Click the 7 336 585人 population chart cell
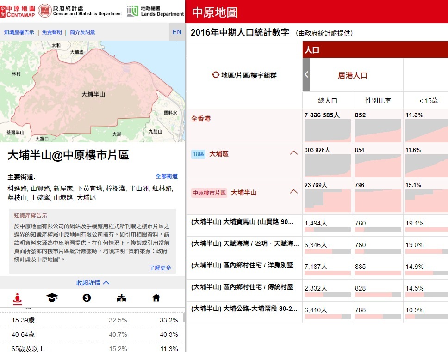 tap(327, 127)
